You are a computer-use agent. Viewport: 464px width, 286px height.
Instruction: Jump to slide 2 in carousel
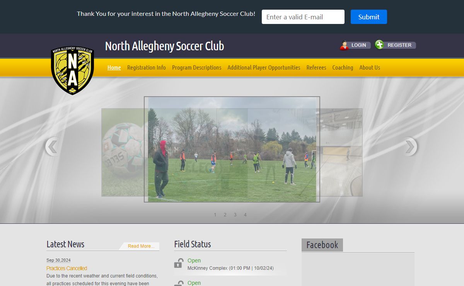(225, 215)
